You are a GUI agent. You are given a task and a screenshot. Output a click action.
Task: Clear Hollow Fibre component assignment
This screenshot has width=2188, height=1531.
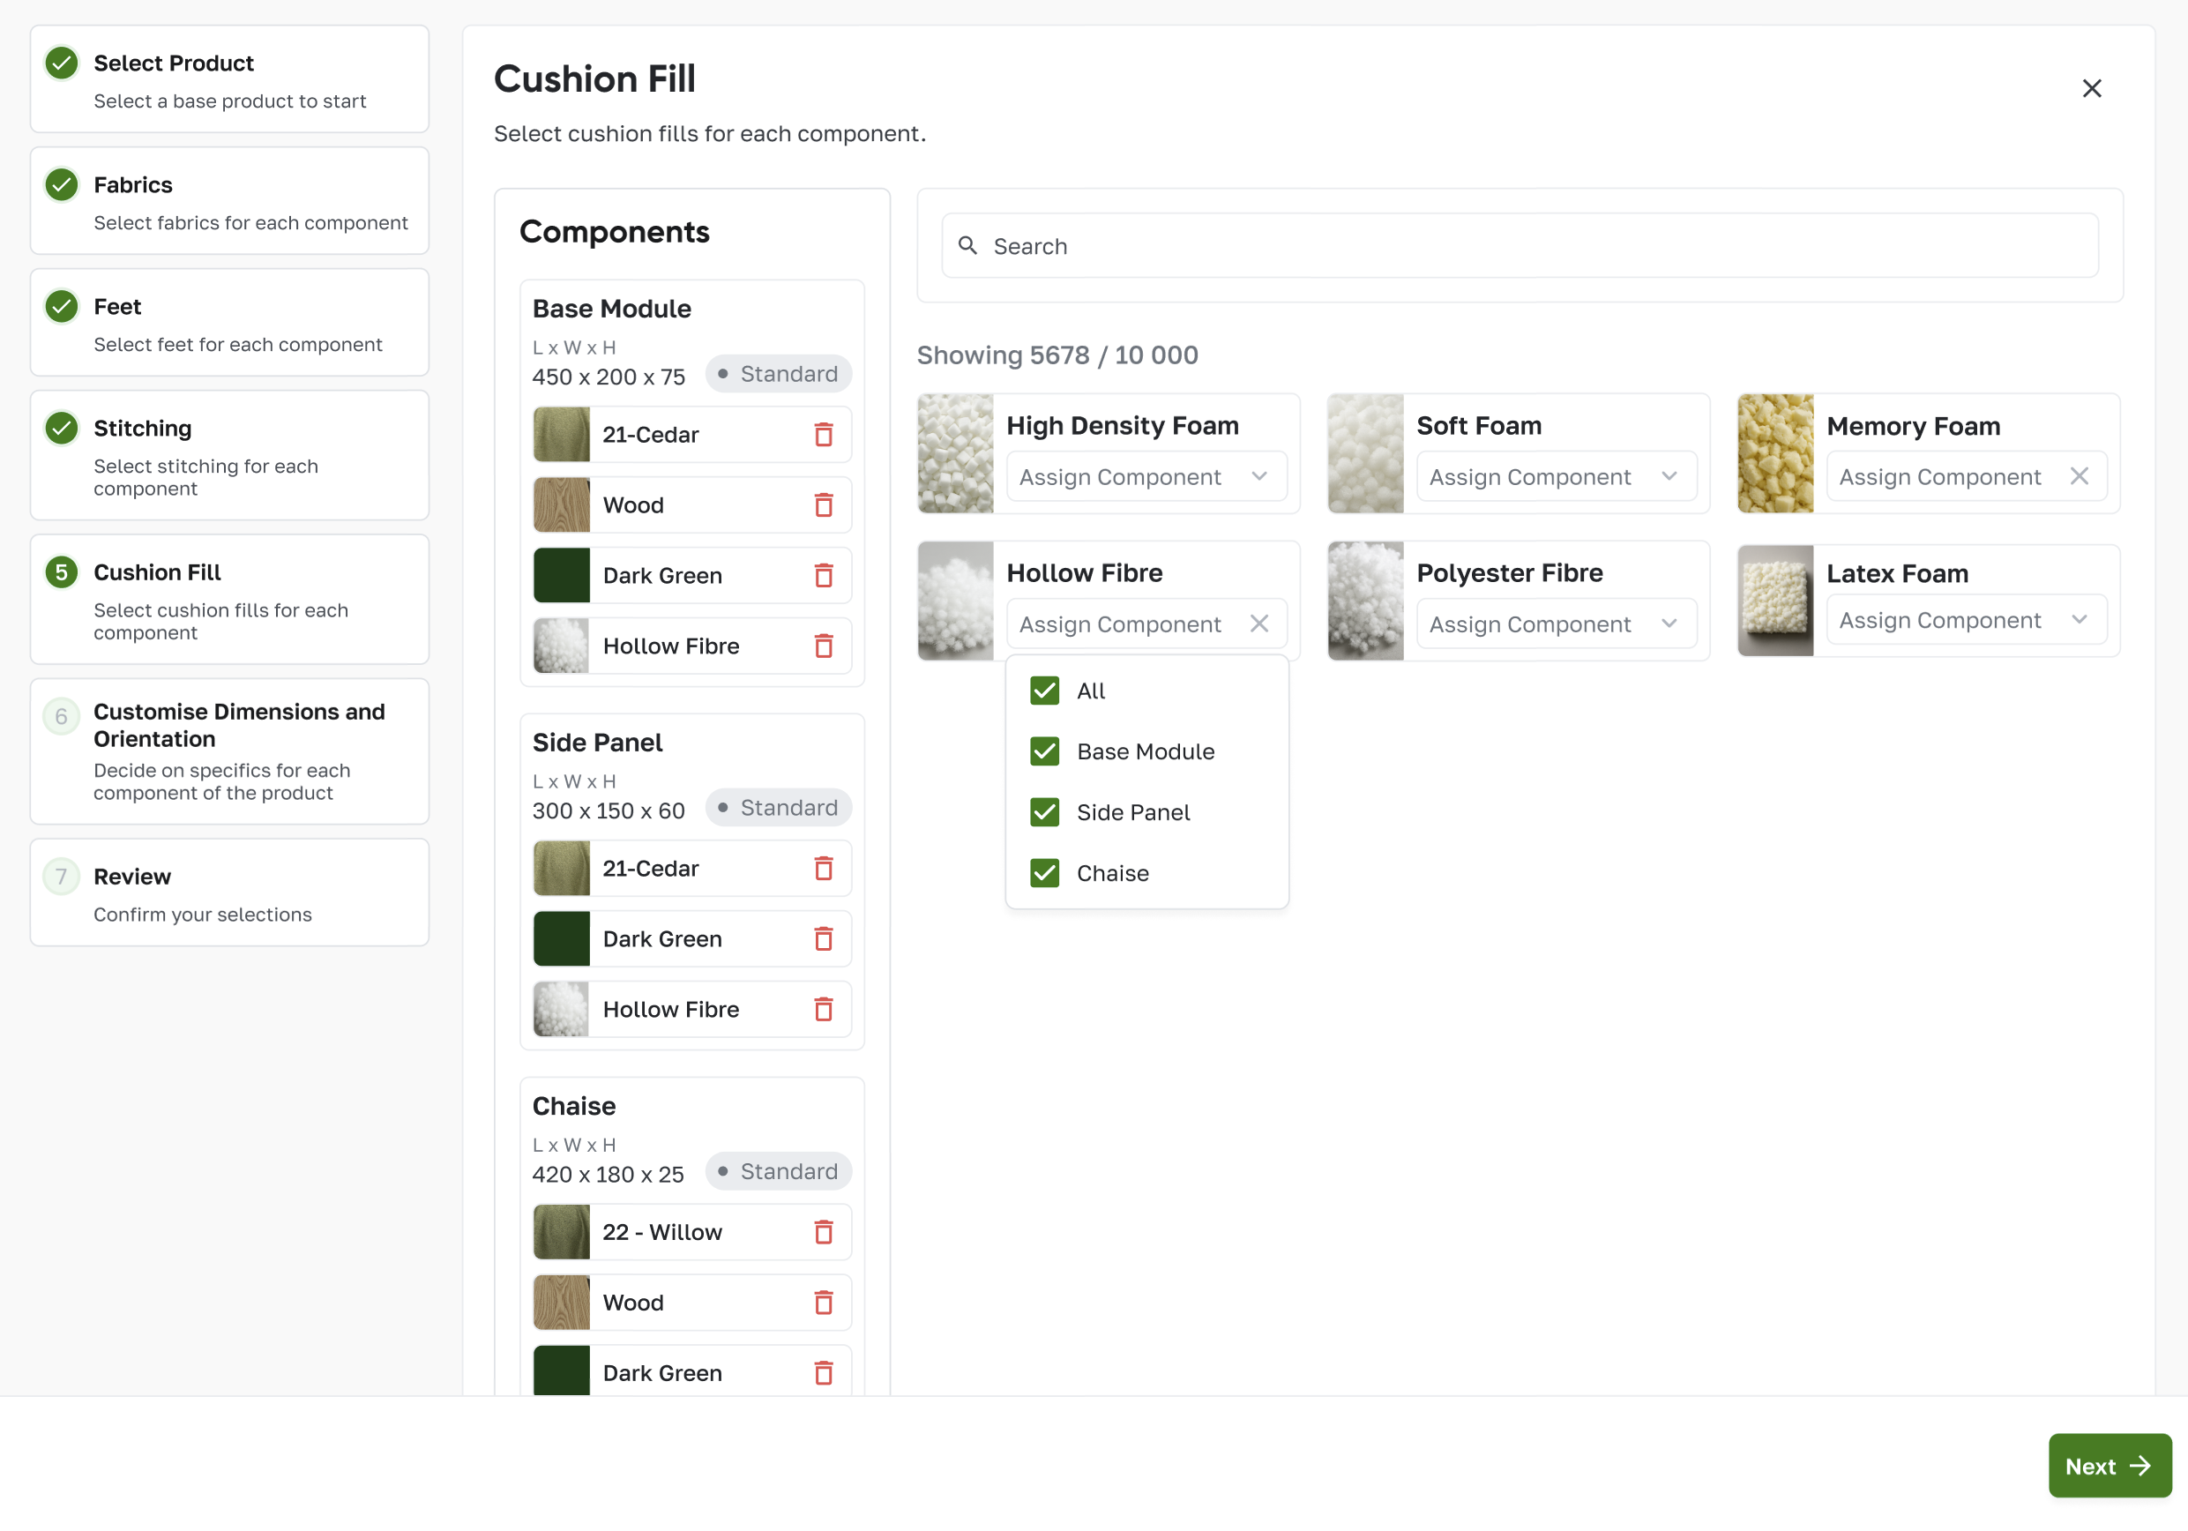tap(1258, 624)
